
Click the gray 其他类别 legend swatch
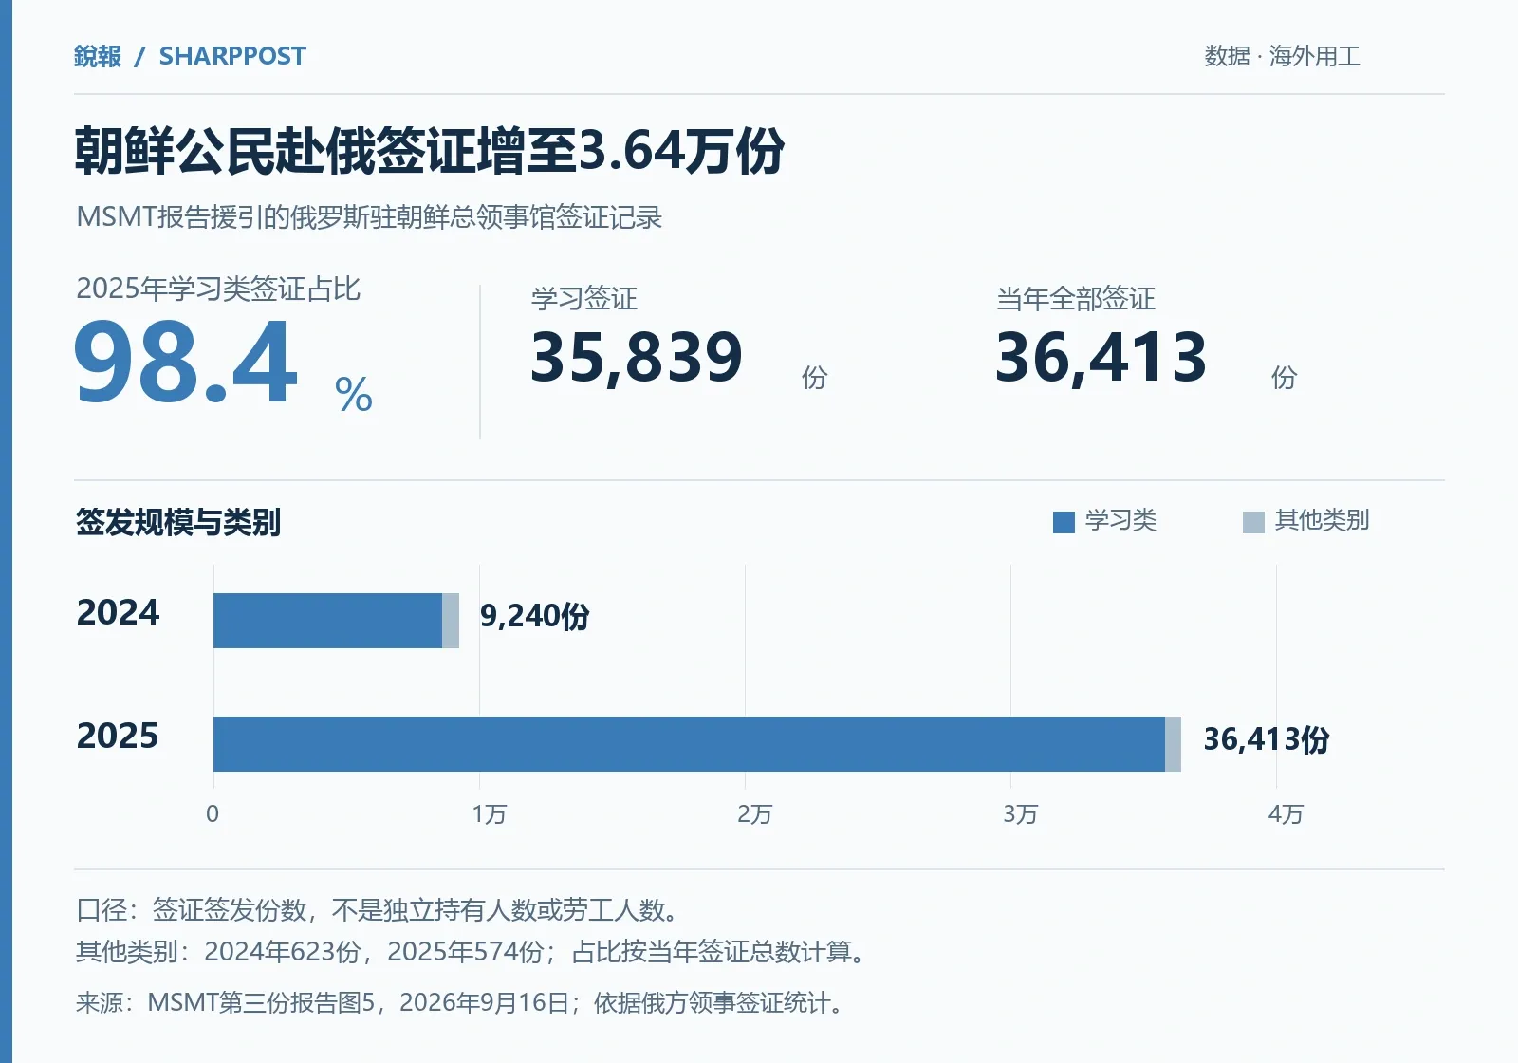tap(1253, 522)
